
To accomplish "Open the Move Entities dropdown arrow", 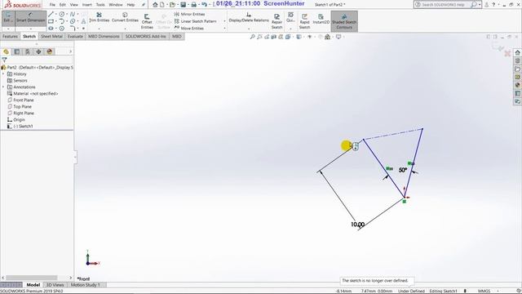I will pyautogui.click(x=224, y=29).
